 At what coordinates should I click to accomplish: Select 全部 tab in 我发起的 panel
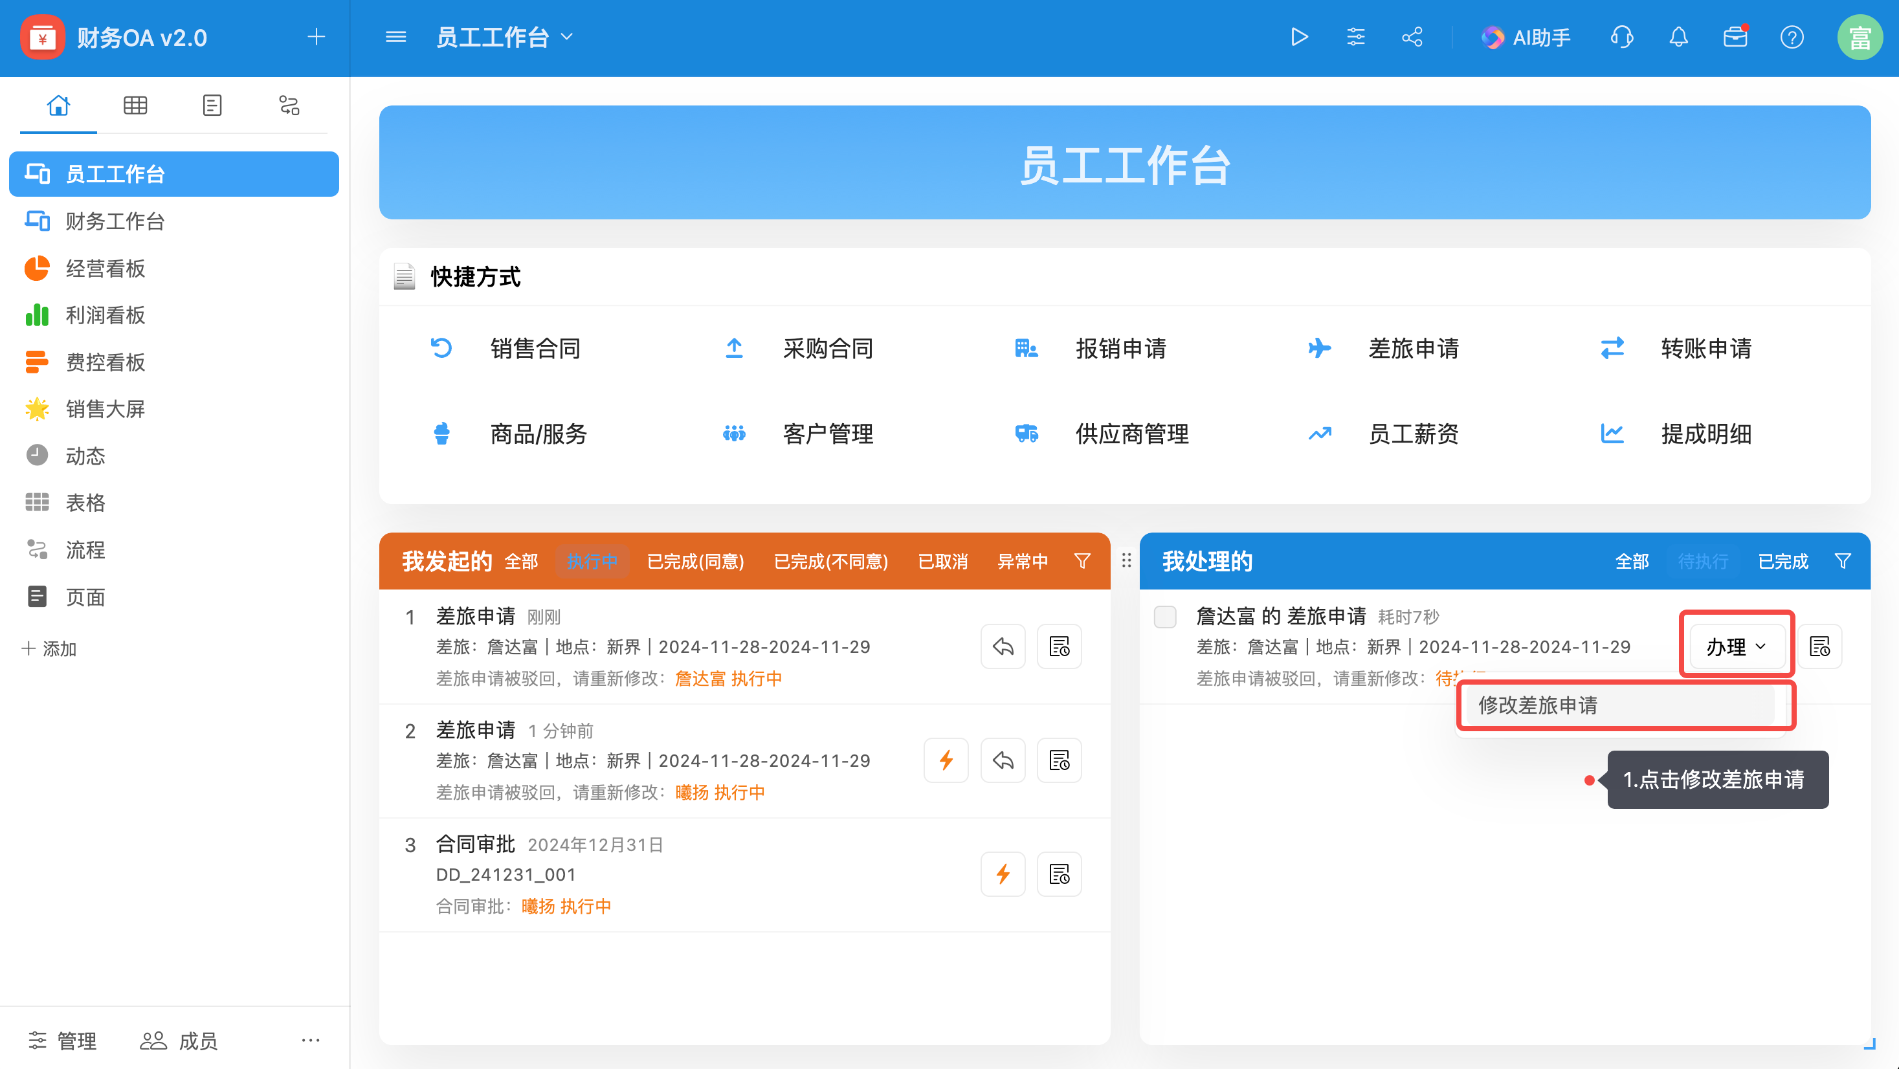(x=521, y=562)
